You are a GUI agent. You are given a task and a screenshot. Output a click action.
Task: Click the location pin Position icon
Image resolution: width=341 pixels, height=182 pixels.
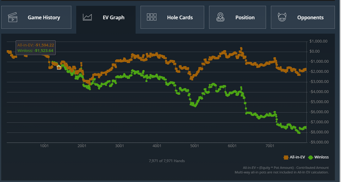coord(220,17)
